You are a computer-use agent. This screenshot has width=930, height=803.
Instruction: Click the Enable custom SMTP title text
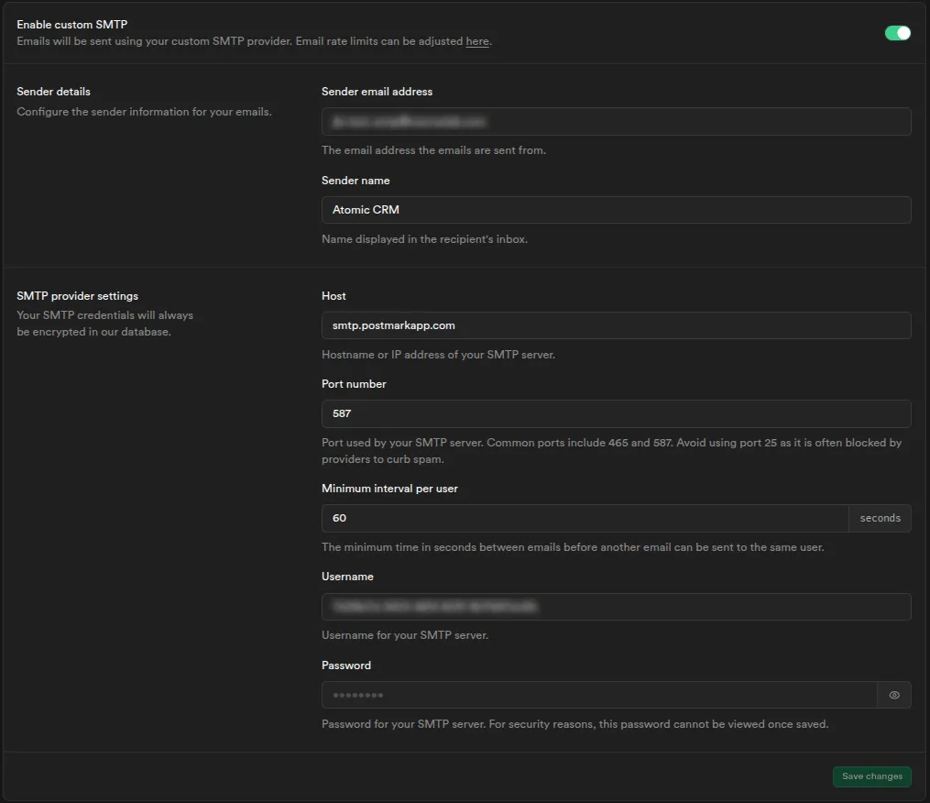(x=73, y=24)
